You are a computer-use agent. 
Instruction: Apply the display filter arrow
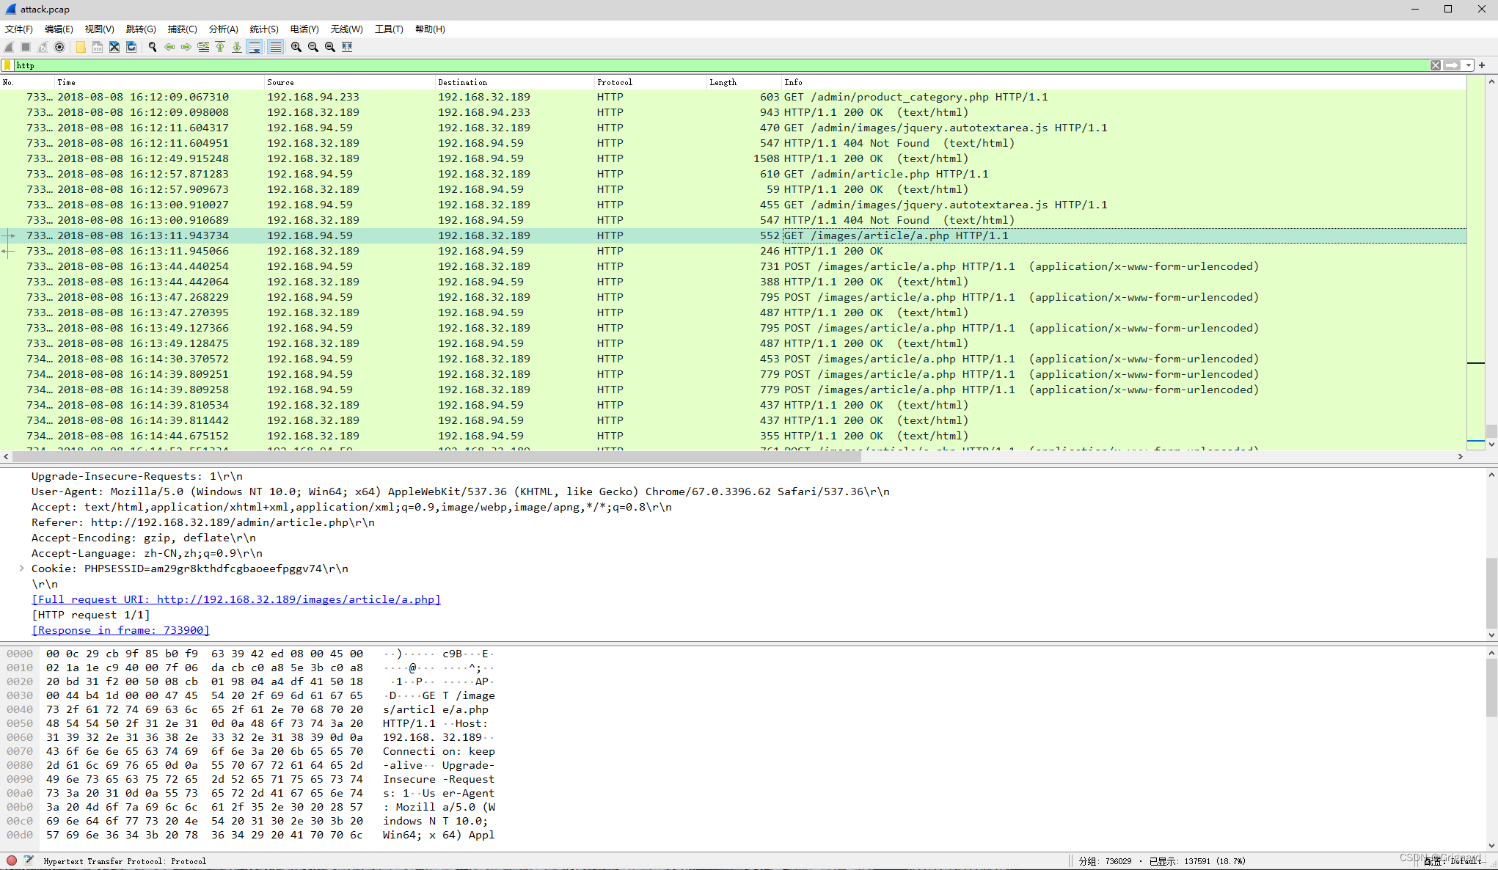coord(1452,65)
